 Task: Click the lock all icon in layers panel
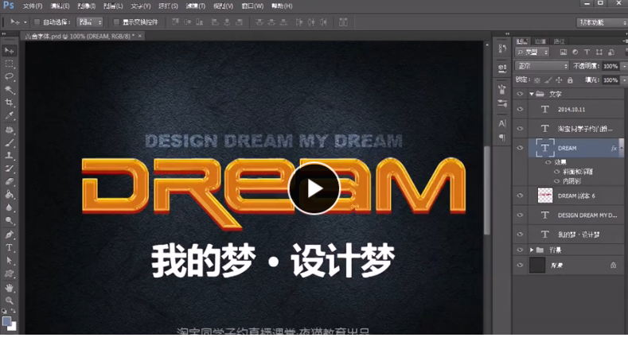click(570, 80)
